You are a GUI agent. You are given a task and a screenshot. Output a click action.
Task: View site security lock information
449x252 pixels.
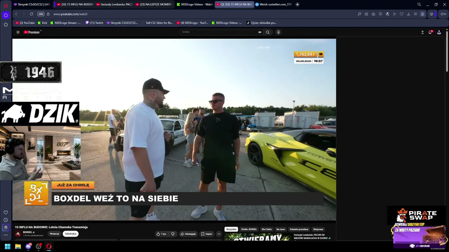pyautogui.click(x=48, y=14)
